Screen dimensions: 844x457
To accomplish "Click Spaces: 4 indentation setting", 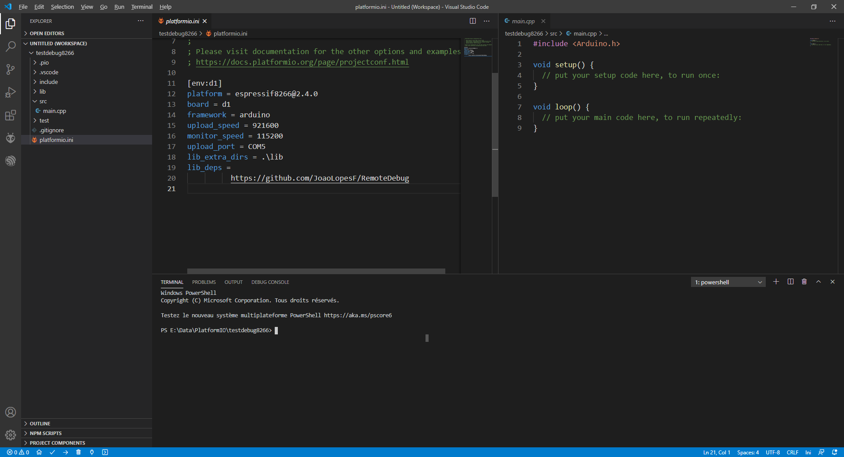I will click(748, 452).
